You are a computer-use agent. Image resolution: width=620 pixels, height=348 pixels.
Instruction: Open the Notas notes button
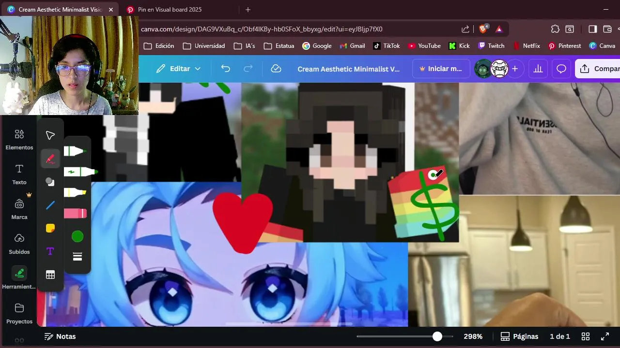tap(60, 336)
